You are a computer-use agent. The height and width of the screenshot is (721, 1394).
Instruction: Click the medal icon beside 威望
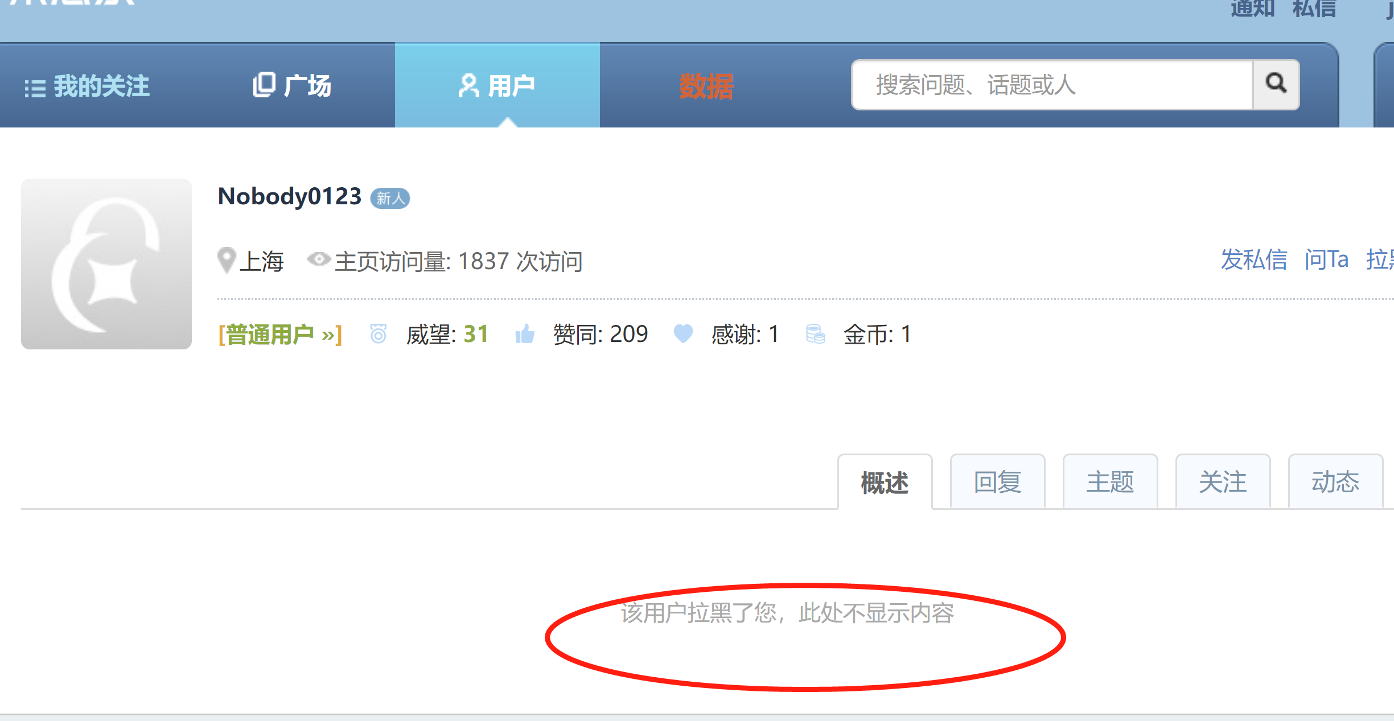tap(379, 333)
